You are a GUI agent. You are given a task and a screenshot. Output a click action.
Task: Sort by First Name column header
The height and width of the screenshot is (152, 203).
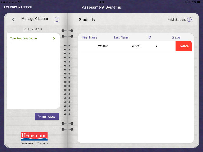click(90, 37)
